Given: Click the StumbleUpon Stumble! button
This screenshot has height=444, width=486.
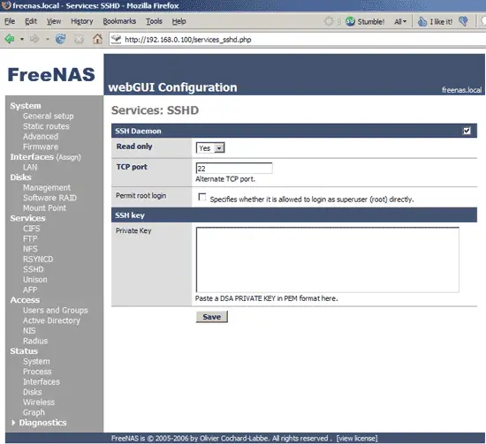Looking at the screenshot, I should point(365,21).
